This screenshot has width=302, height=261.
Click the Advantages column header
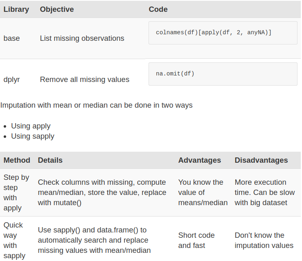(x=200, y=160)
